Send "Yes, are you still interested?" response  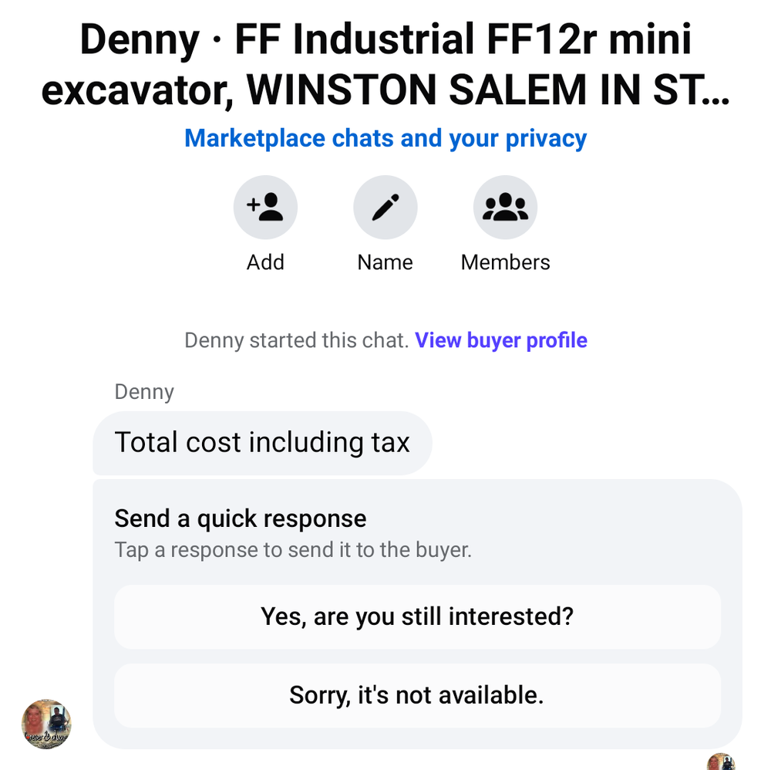tap(417, 616)
